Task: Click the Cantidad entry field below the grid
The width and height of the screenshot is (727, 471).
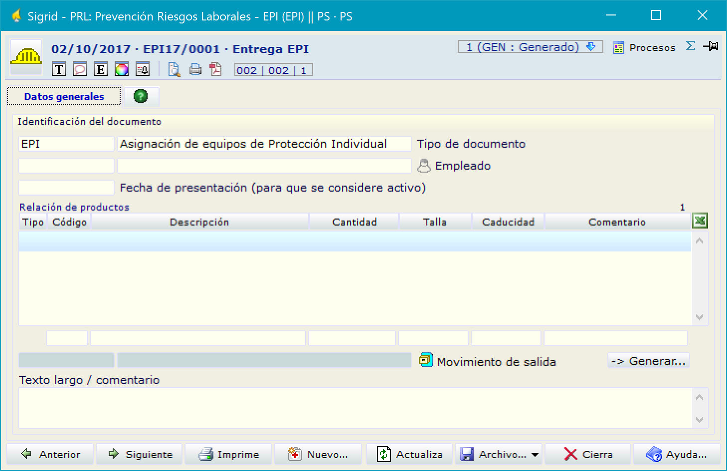Action: coord(352,338)
